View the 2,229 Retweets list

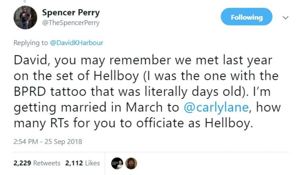37,163
